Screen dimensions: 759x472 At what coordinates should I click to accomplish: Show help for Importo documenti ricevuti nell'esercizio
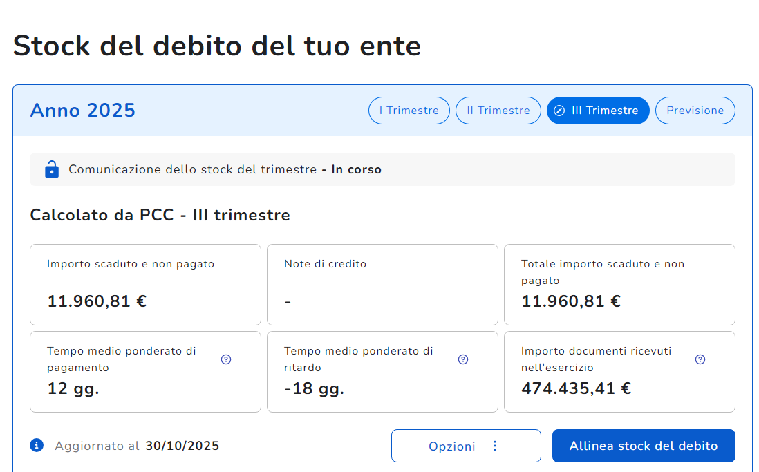point(700,359)
